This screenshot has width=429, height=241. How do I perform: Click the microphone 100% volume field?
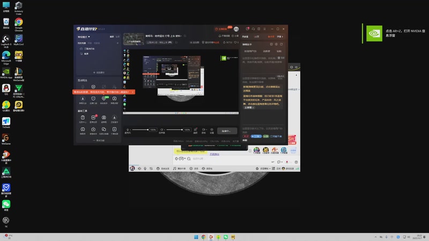click(x=153, y=130)
